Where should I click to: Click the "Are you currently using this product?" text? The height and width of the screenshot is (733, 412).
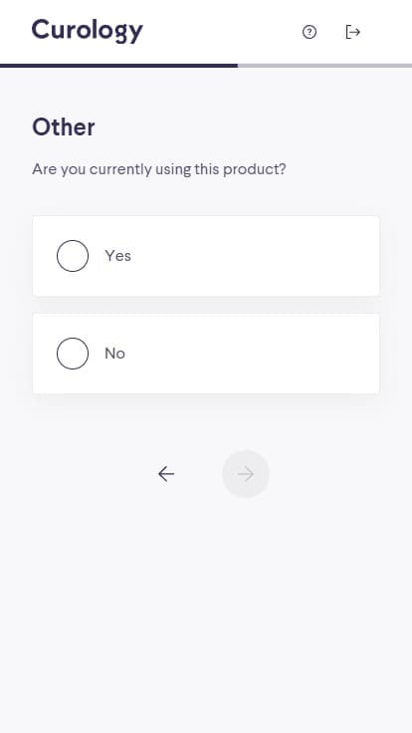coord(159,169)
